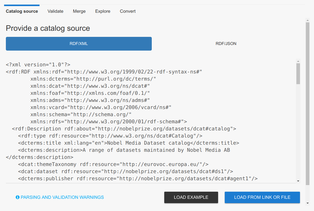Open the Catalog source tab
The image size is (314, 211).
[x=22, y=11]
